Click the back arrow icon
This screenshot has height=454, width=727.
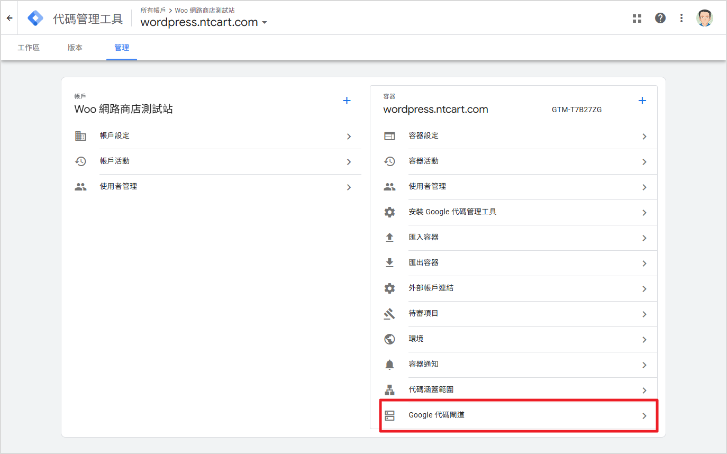(x=10, y=18)
